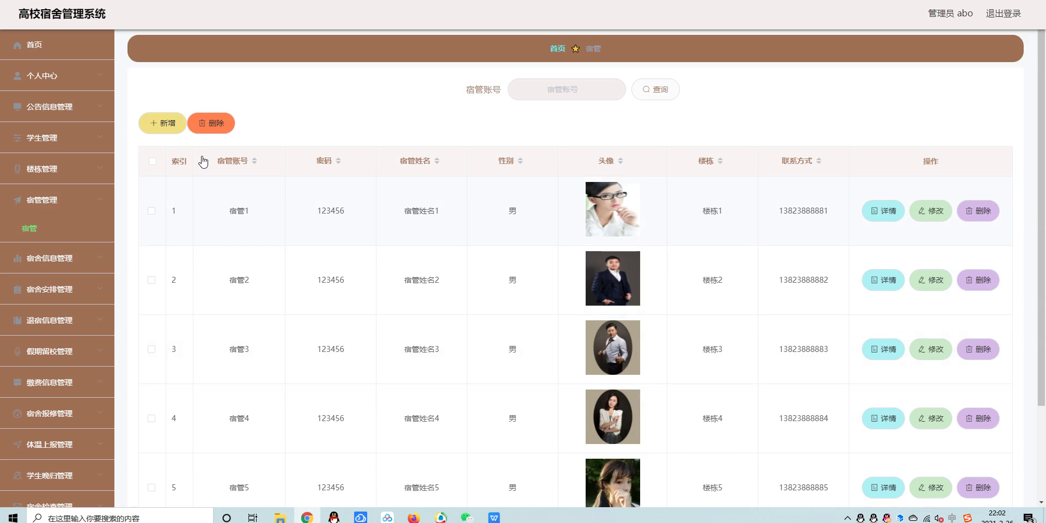Click the star icon in breadcrumb
The width and height of the screenshot is (1046, 523).
(575, 48)
